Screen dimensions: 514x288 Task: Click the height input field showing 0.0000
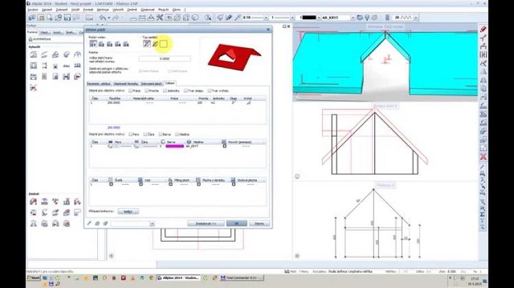point(164,59)
